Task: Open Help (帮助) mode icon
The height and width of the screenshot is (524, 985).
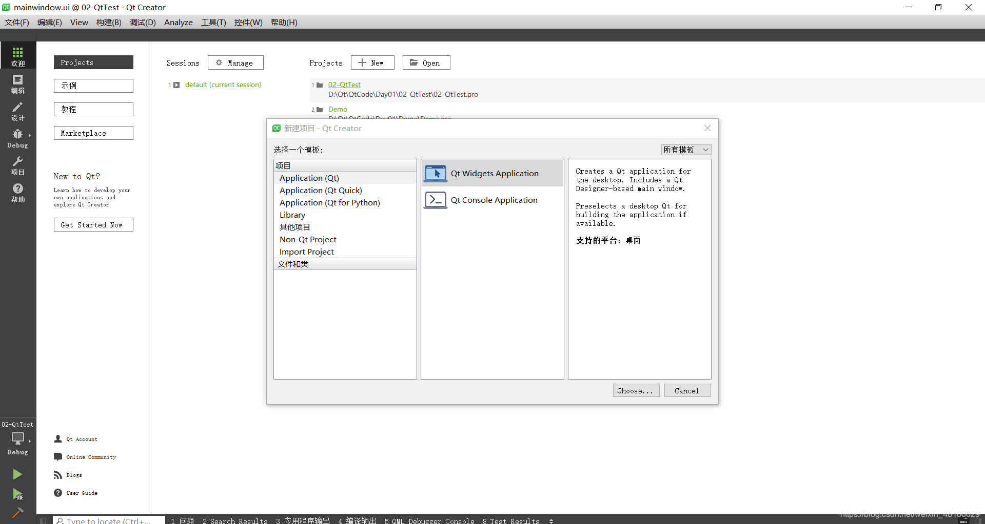Action: pos(18,193)
